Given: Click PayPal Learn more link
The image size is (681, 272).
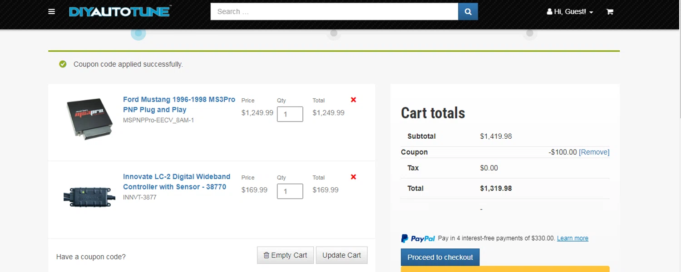Looking at the screenshot, I should [572, 238].
